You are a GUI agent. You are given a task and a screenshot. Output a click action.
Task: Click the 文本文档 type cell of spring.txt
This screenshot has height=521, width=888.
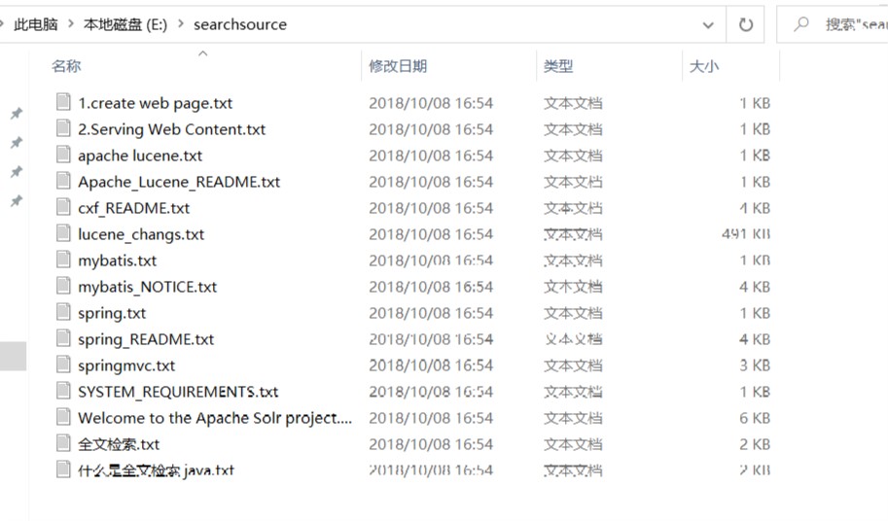573,313
